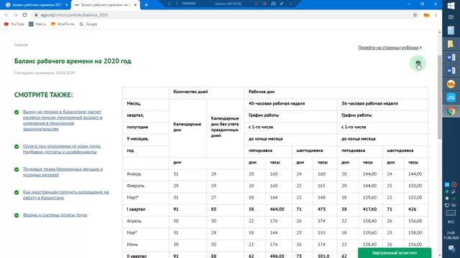460x258 pixels.
Task: Go forward in browser history
Action: coord(15,15)
